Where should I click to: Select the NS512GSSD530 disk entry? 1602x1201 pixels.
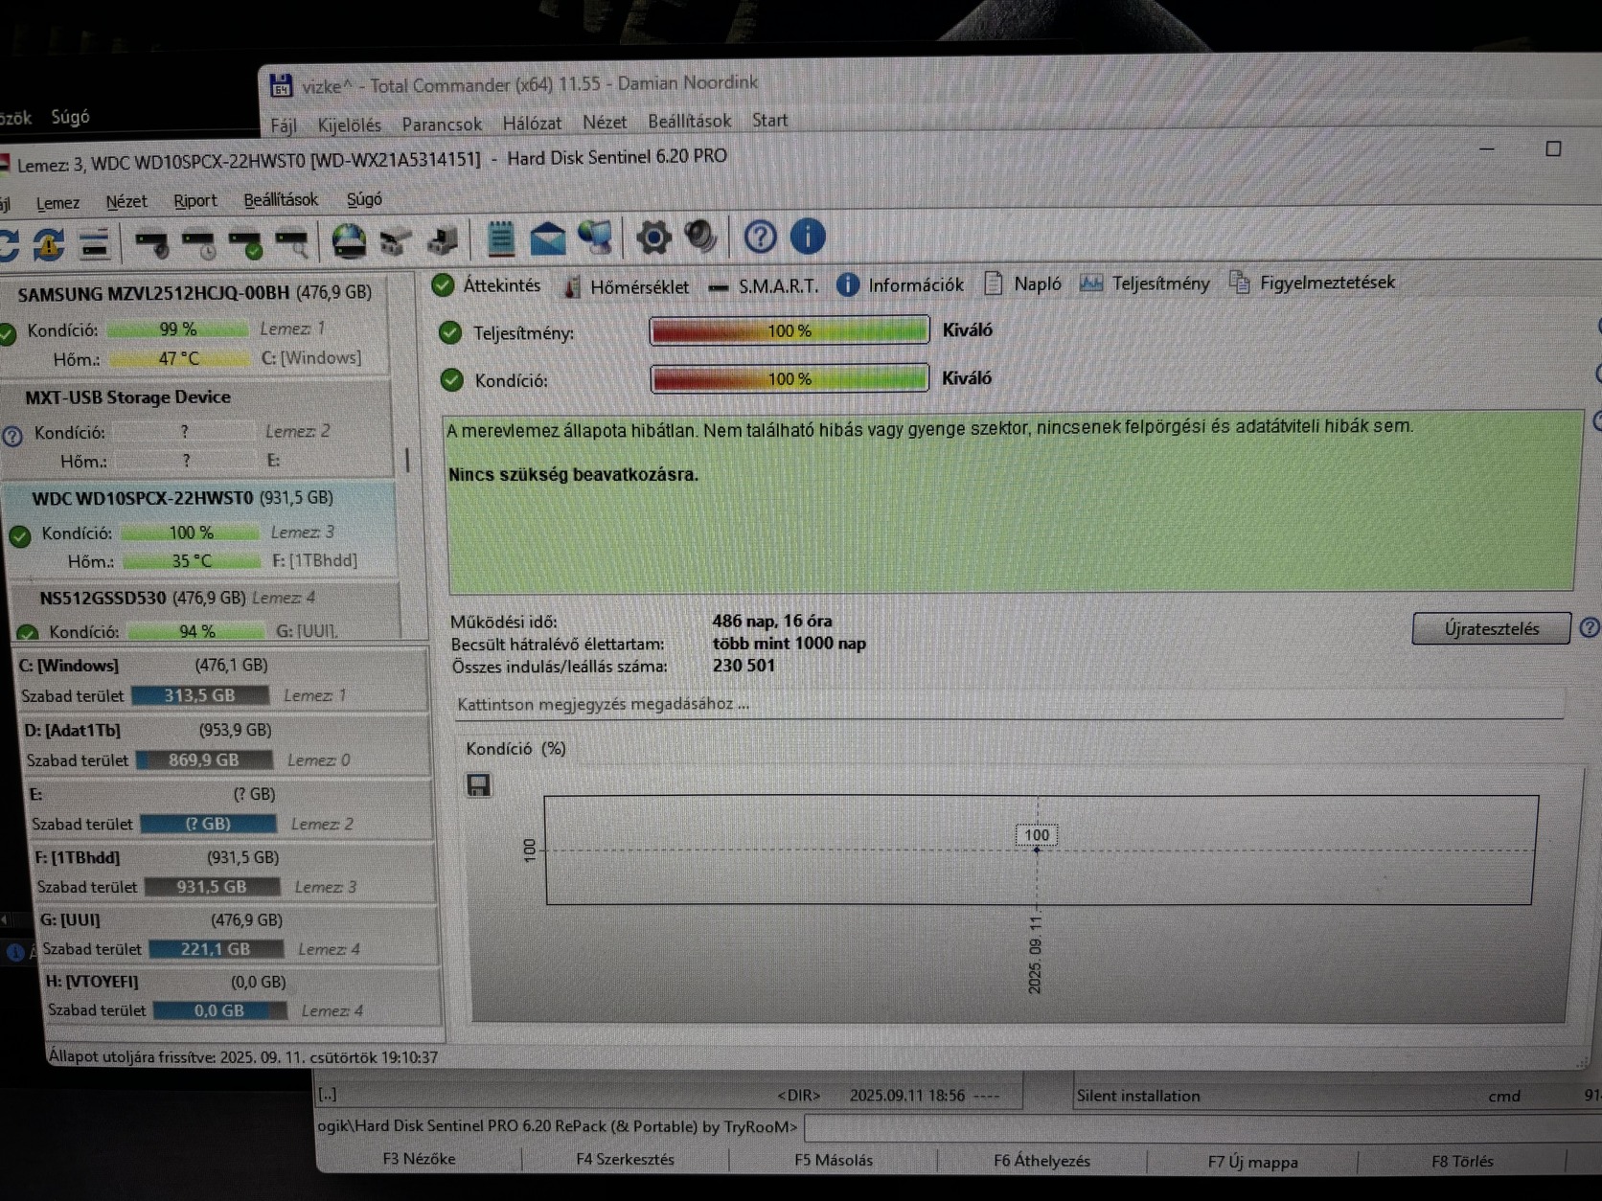click(206, 612)
